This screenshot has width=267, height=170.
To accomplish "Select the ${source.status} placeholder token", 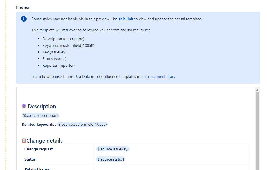I will coord(111,159).
